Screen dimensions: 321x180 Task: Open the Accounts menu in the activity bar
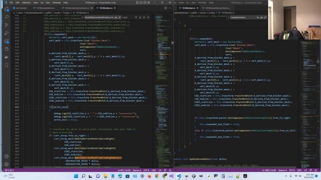click(7, 156)
